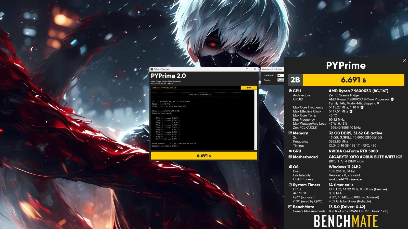Click the CPU chip icon in BenchMate panel

pos(290,91)
